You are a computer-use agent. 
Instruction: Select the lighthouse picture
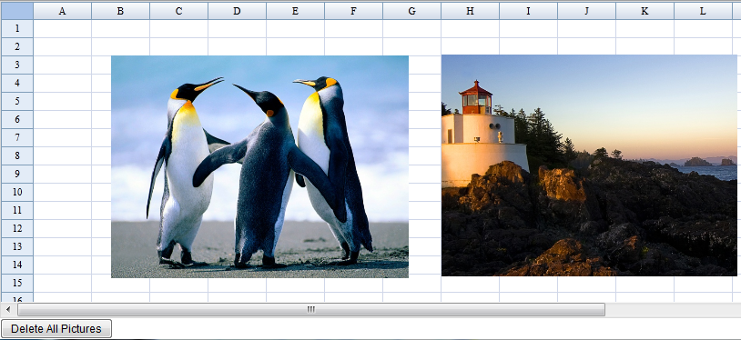pos(589,165)
